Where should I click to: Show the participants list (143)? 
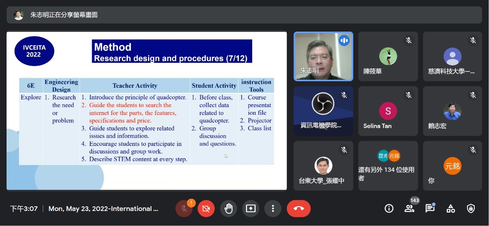(x=409, y=209)
